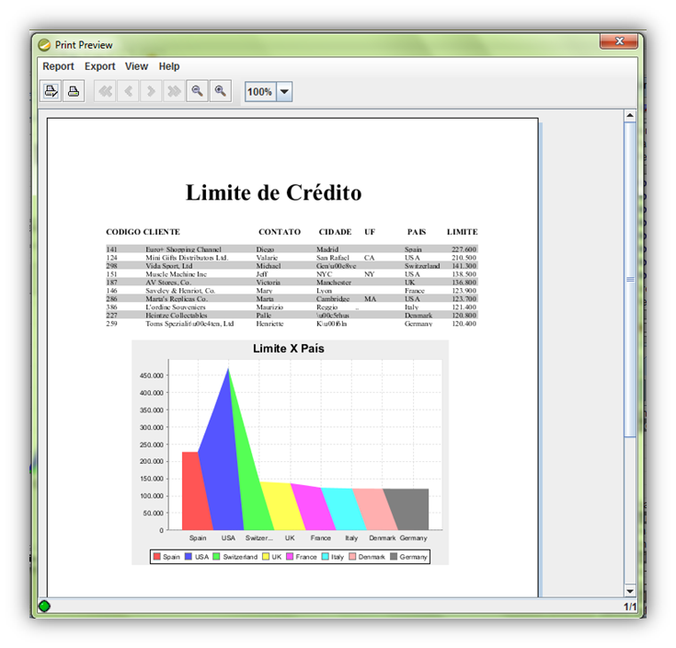This screenshot has width=676, height=648.
Task: Click the print icon in toolbar
Action: 74,91
